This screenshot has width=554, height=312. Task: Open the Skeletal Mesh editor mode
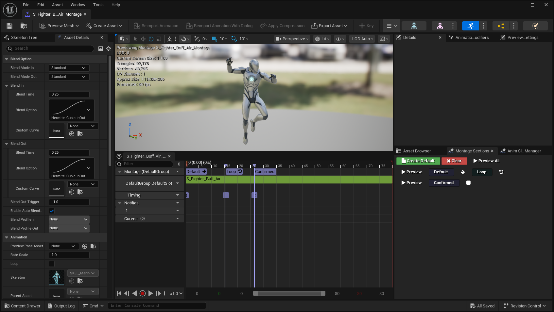click(x=440, y=26)
